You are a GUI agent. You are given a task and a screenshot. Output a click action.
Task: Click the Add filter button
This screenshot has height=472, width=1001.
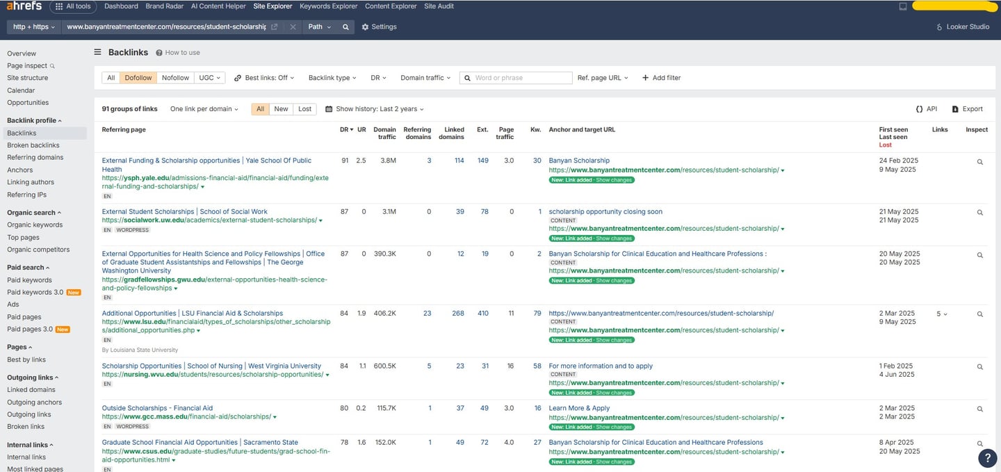tap(661, 78)
